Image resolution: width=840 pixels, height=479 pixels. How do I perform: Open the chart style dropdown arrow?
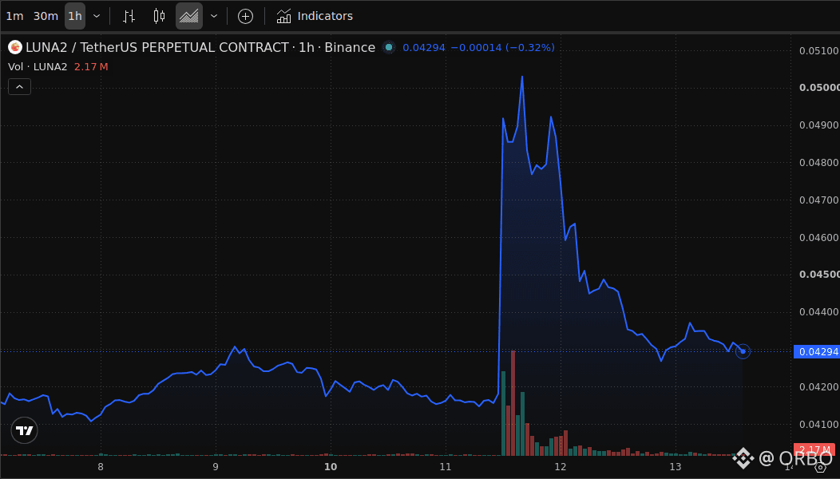point(214,16)
